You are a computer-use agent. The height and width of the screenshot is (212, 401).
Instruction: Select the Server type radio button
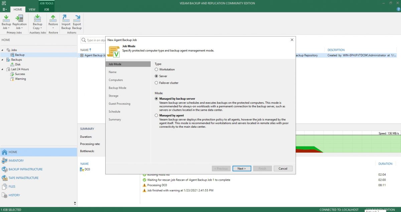tap(156, 76)
